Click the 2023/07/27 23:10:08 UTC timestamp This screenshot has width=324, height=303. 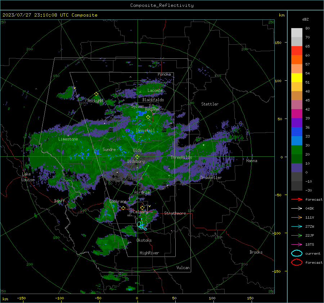pos(50,15)
